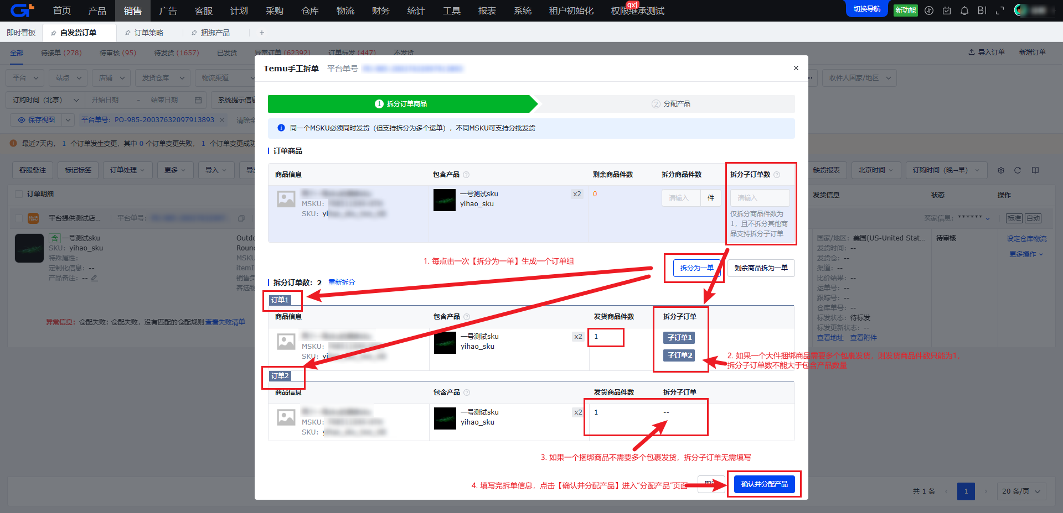Remove the 平台单号 filter tag
Image resolution: width=1063 pixels, height=513 pixels.
pos(222,120)
